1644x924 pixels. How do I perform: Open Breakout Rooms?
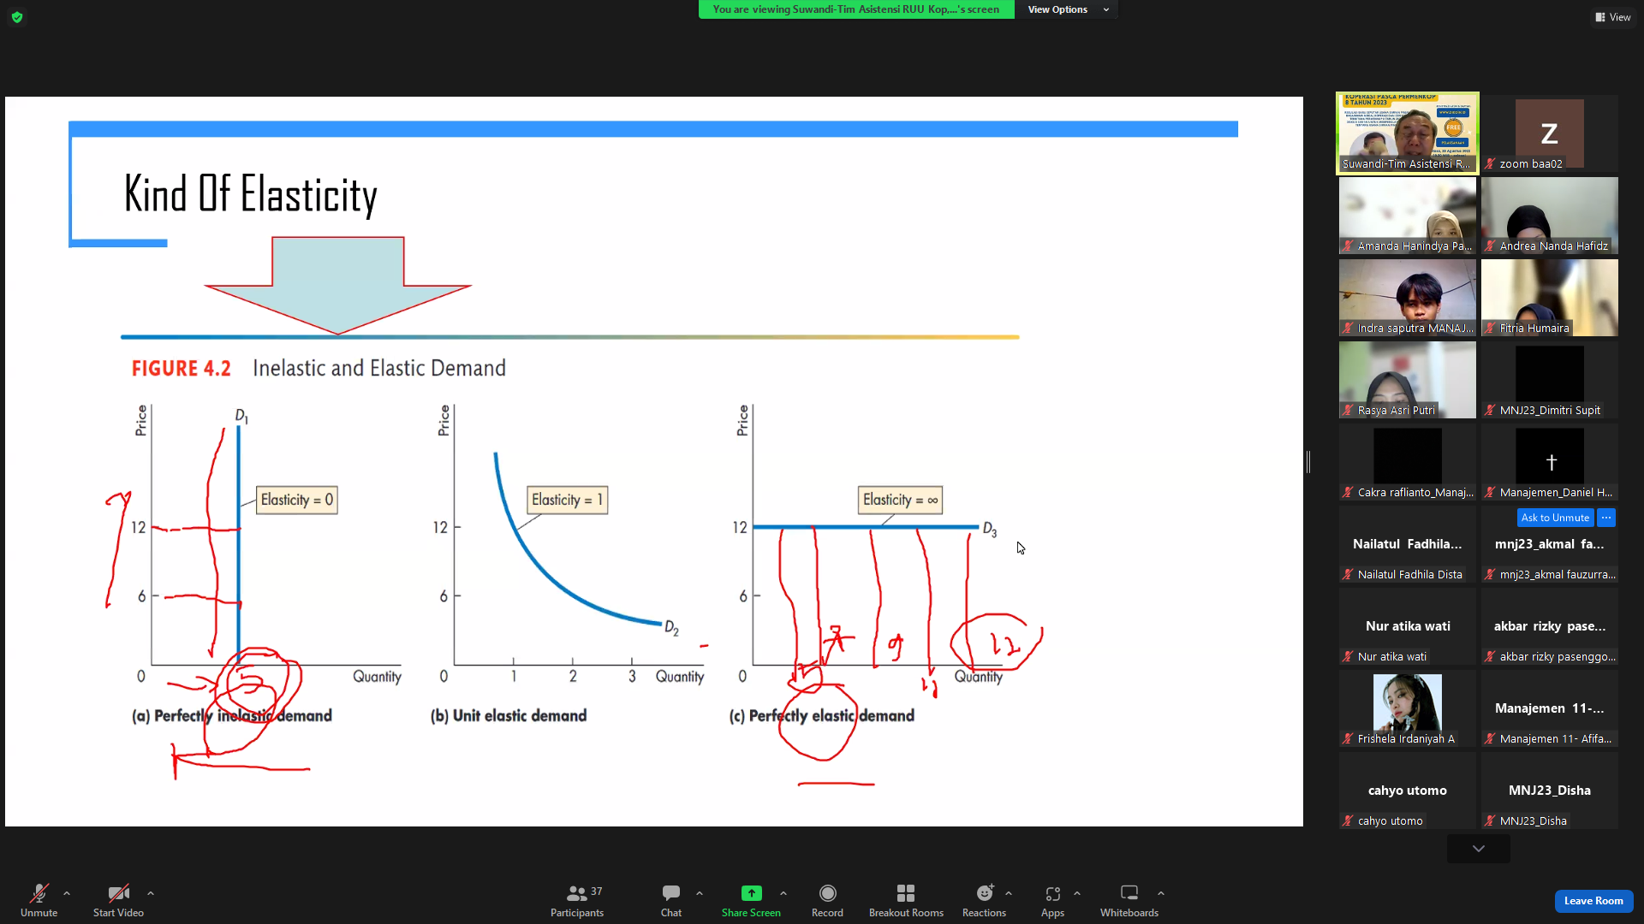[x=906, y=900]
